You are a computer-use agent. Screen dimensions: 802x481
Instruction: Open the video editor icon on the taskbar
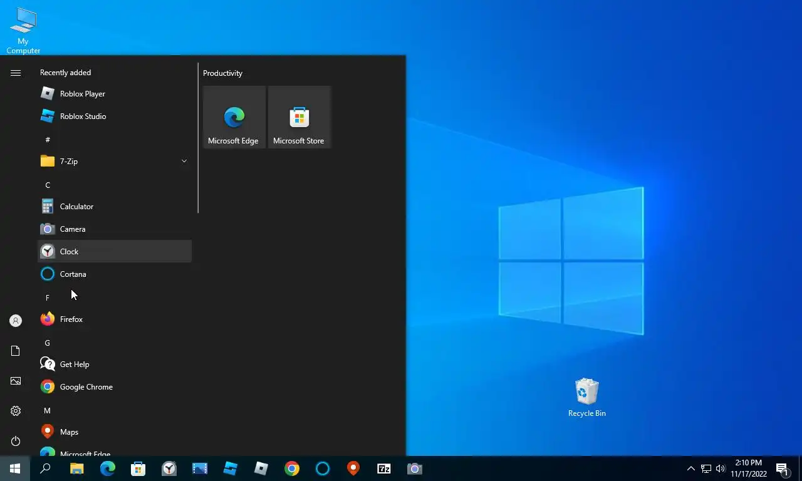pyautogui.click(x=199, y=468)
